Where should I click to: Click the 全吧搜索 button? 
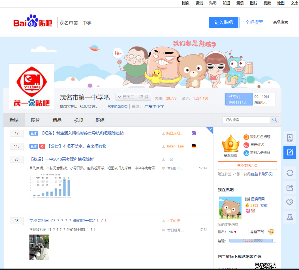point(254,22)
